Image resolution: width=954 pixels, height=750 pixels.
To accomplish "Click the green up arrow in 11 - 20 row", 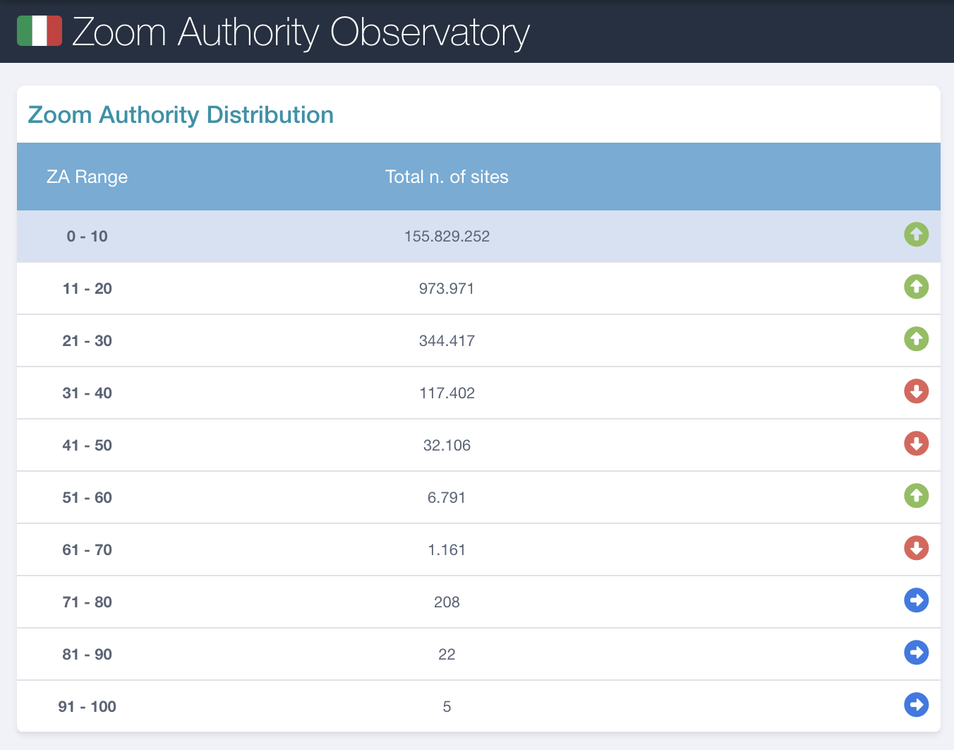I will click(916, 287).
